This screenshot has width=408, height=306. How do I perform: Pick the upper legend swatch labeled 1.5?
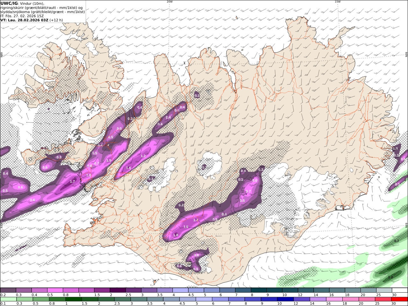(102, 290)
